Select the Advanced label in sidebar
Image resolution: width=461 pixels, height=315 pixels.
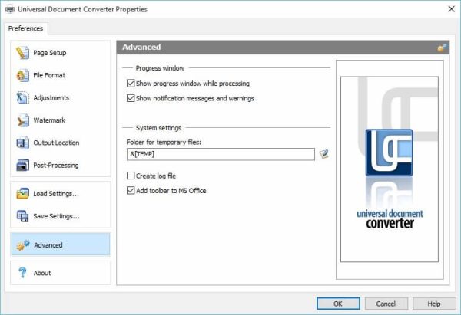(48, 245)
